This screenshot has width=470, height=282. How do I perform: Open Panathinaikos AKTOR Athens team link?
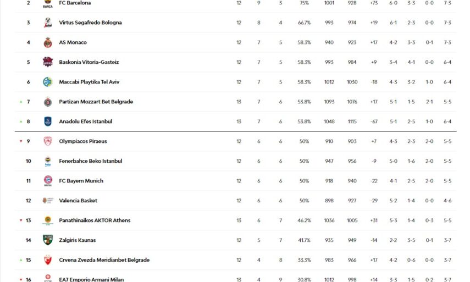coord(95,220)
